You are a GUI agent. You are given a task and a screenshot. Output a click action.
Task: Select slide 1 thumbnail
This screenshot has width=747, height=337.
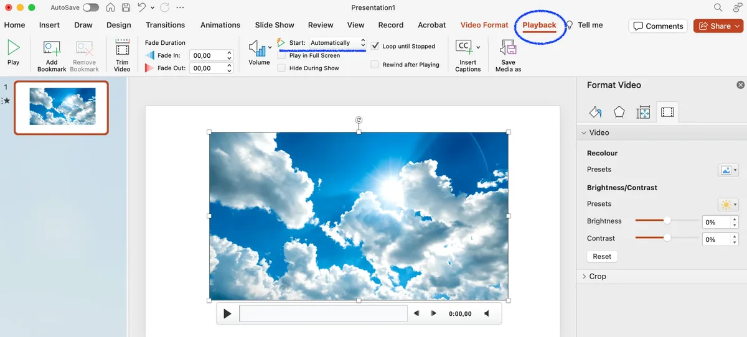(x=62, y=108)
